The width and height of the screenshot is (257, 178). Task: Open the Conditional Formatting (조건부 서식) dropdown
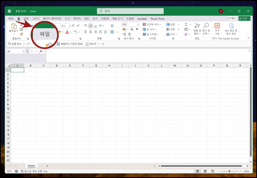152,24
